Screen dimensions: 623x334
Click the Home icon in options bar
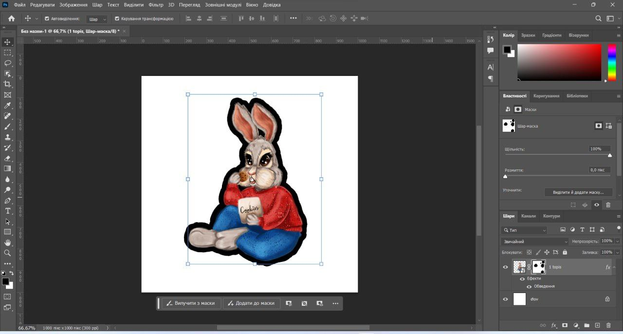click(12, 19)
